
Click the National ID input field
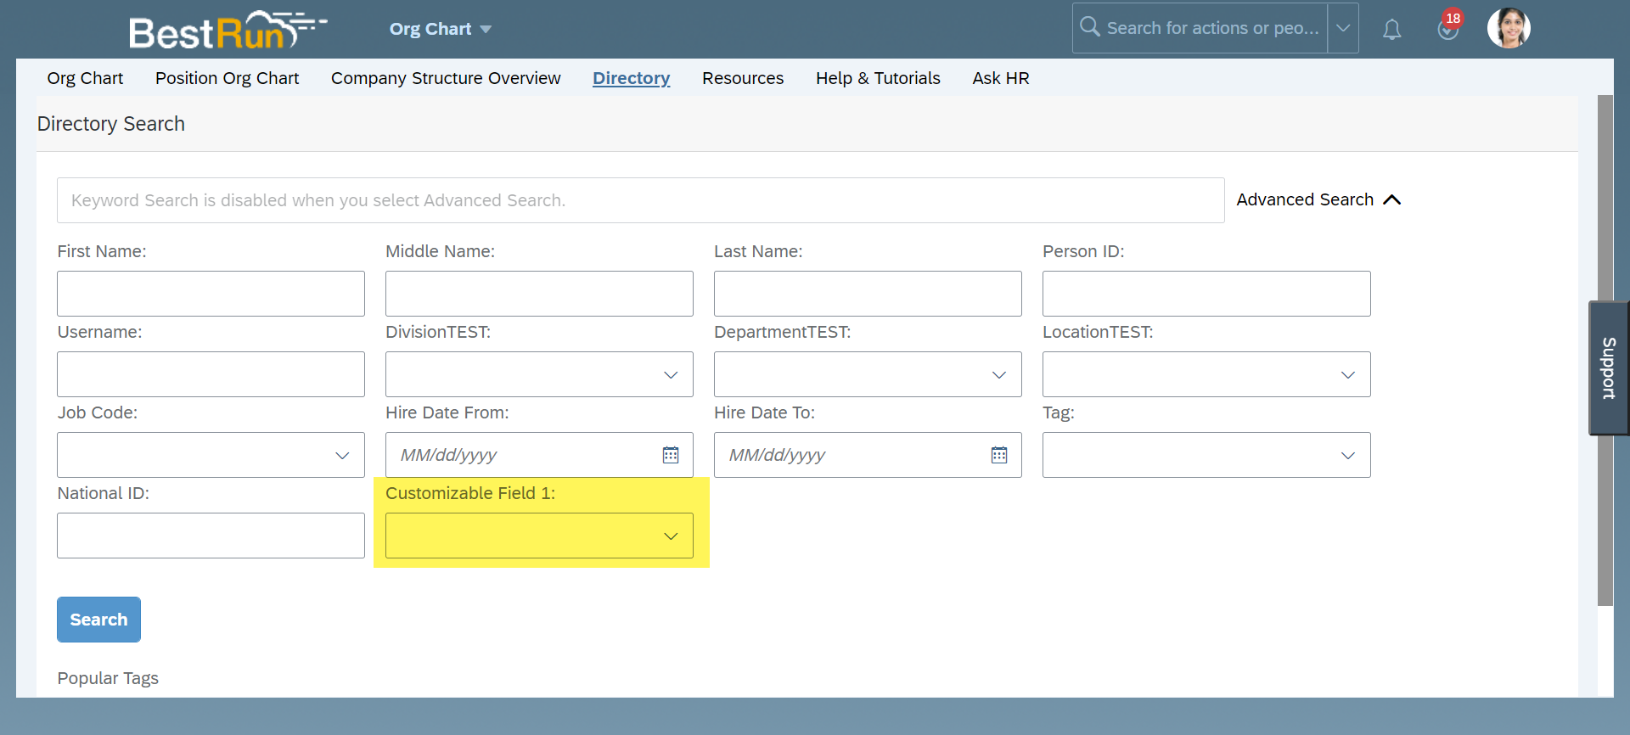(211, 536)
